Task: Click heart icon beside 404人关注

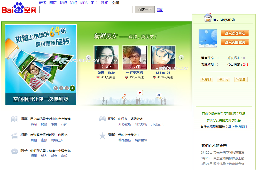Action: click(98, 77)
